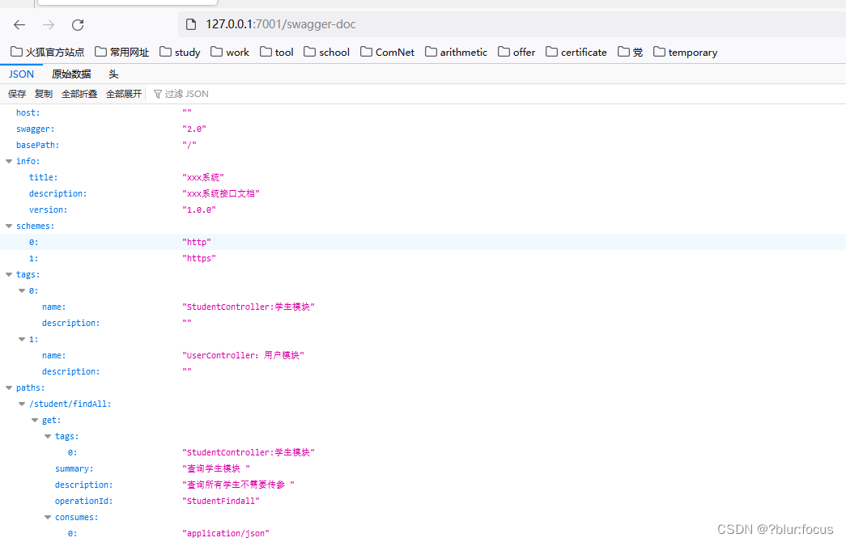This screenshot has height=542, width=846.
Task: Open the temporary bookmark folder
Action: click(x=685, y=53)
